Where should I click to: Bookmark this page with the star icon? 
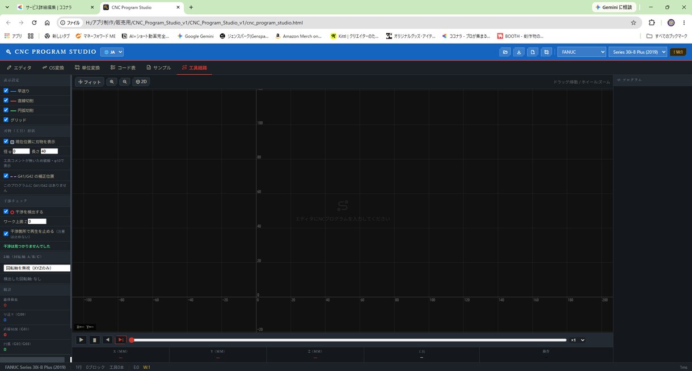coord(634,23)
